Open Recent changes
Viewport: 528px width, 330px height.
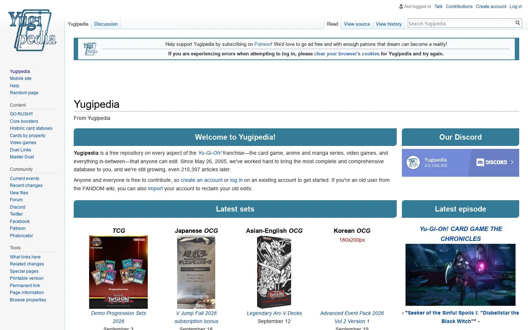click(x=26, y=186)
